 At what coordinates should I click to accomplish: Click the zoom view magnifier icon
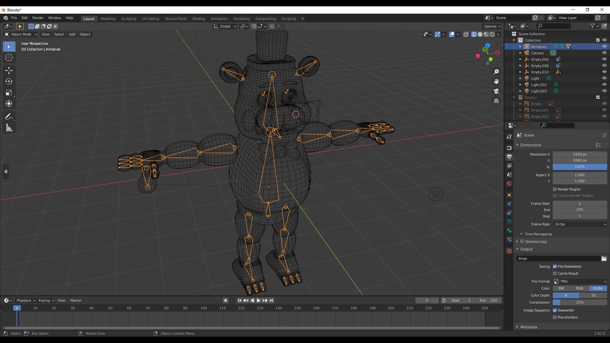point(496,72)
